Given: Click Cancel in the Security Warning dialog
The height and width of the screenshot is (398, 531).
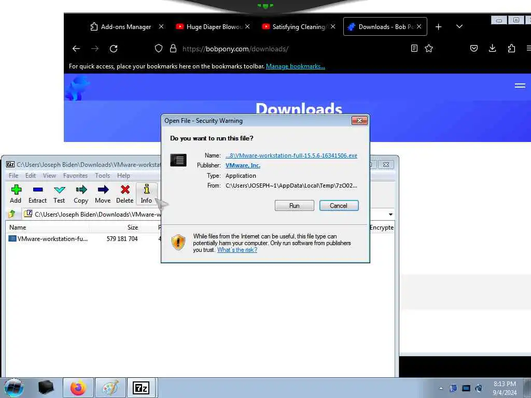Looking at the screenshot, I should [x=339, y=205].
